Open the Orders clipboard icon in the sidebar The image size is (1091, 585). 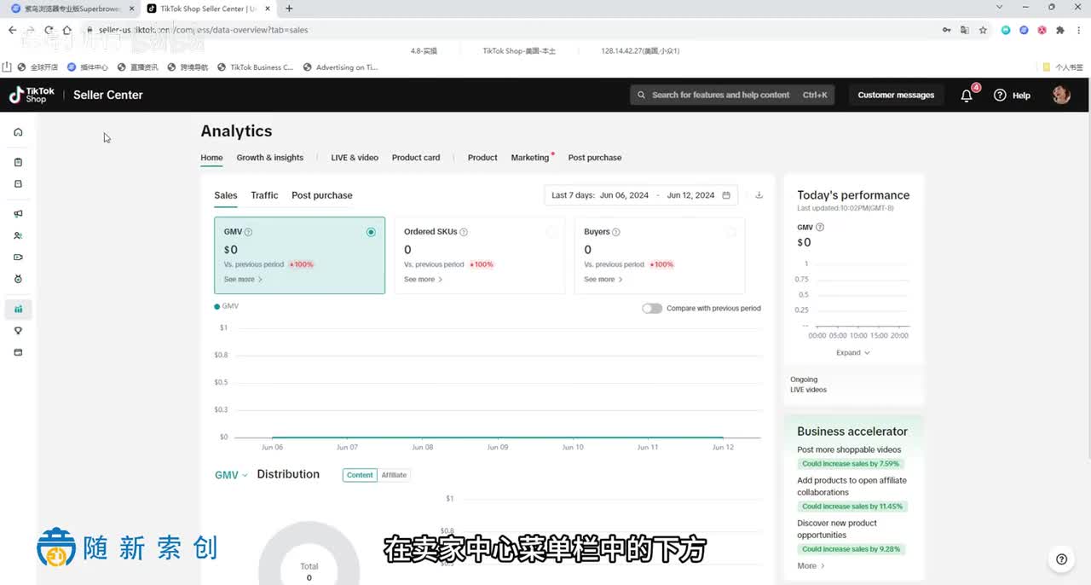coord(18,162)
